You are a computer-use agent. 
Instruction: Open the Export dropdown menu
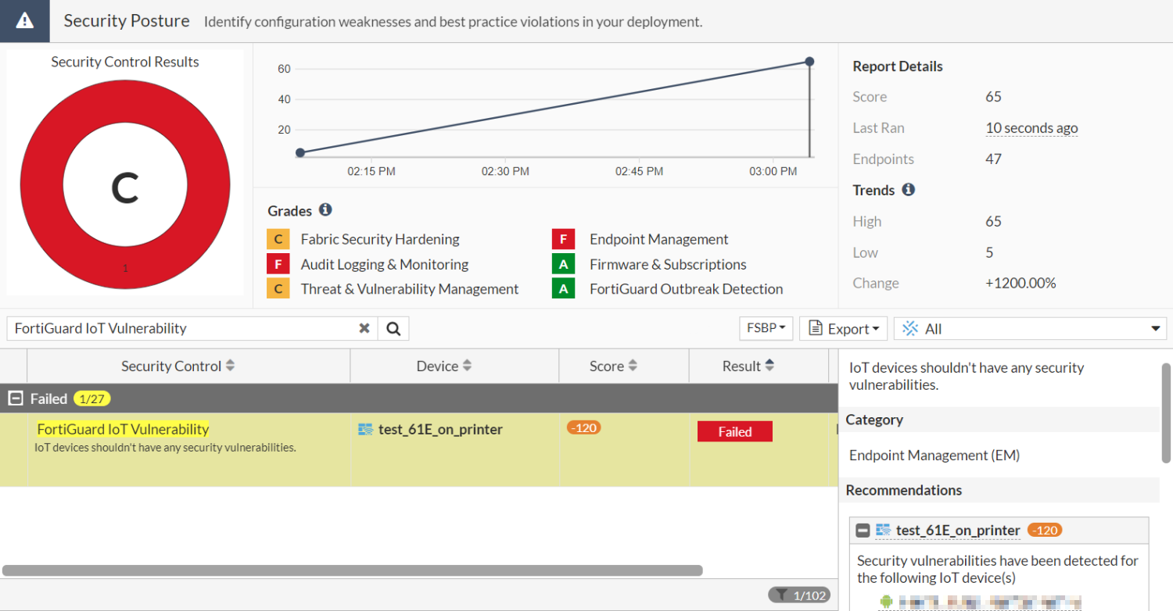843,329
